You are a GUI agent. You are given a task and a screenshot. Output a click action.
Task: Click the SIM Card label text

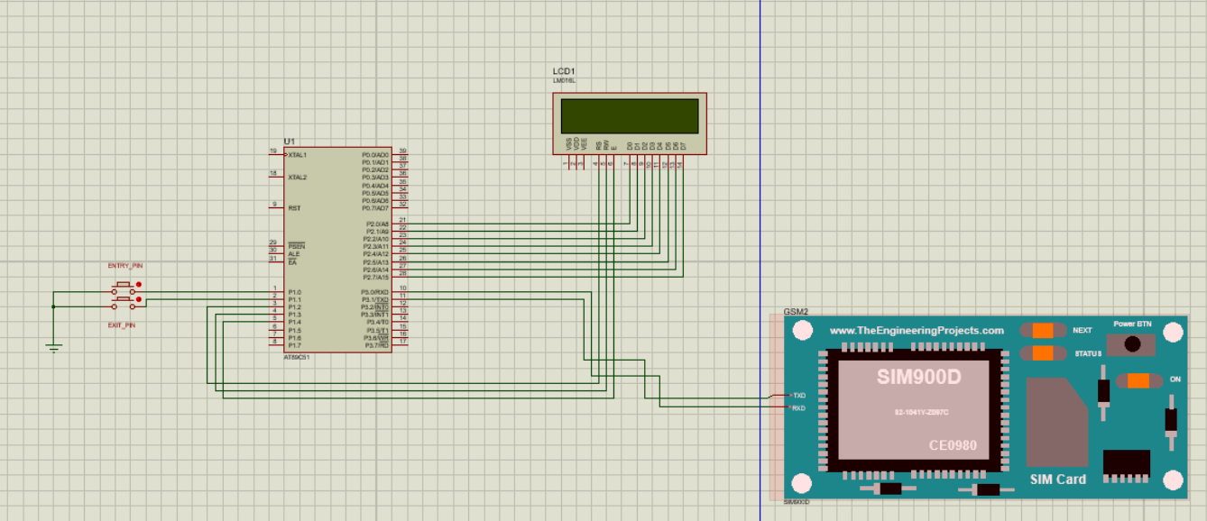tap(1058, 480)
